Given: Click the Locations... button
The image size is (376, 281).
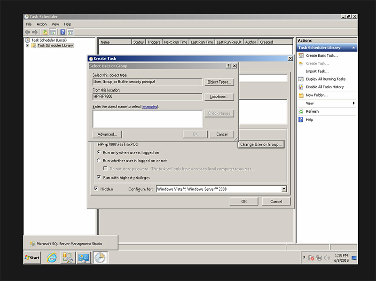Looking at the screenshot, I should click(x=219, y=97).
